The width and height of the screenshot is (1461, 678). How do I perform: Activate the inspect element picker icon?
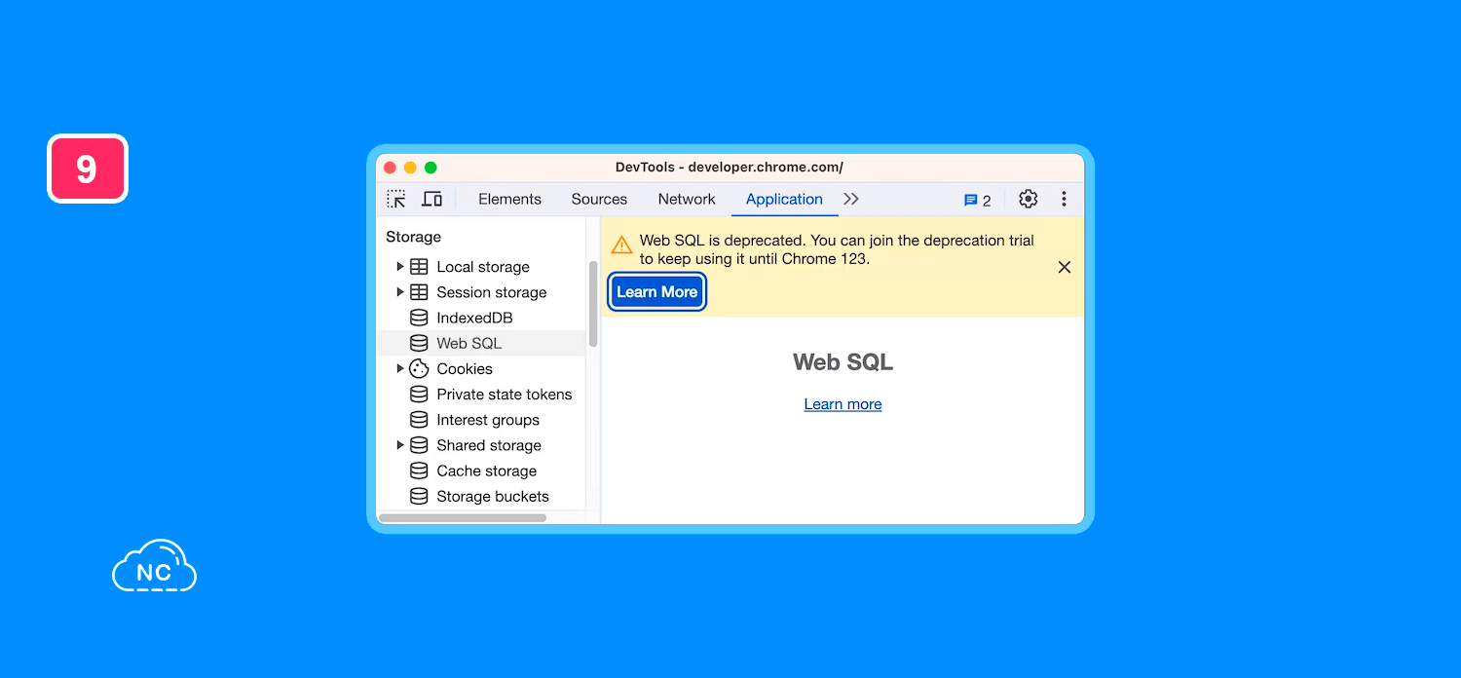[x=396, y=199]
